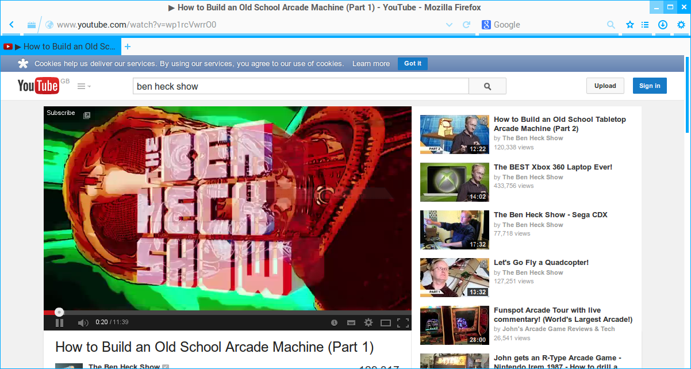This screenshot has height=369, width=691.
Task: Mute the video with speaker icon
Action: pyautogui.click(x=83, y=322)
